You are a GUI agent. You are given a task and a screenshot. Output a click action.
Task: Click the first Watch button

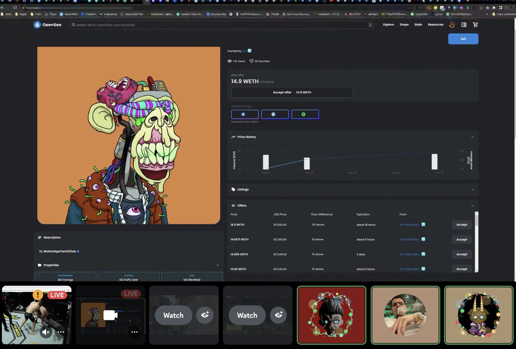(173, 315)
